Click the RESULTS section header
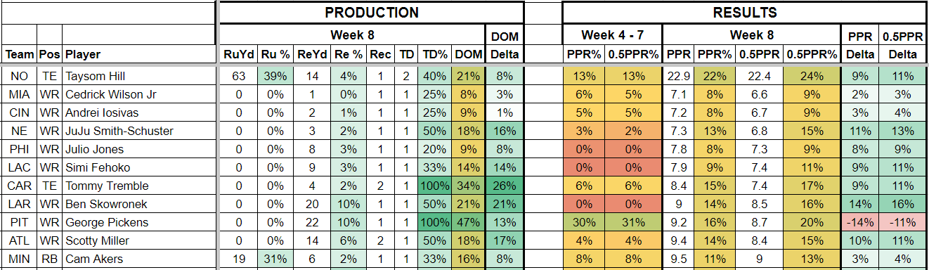The height and width of the screenshot is (270, 929). (x=745, y=13)
